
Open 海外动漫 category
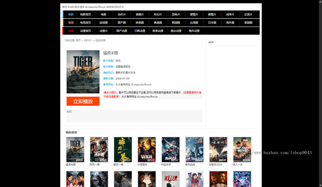pos(194,31)
